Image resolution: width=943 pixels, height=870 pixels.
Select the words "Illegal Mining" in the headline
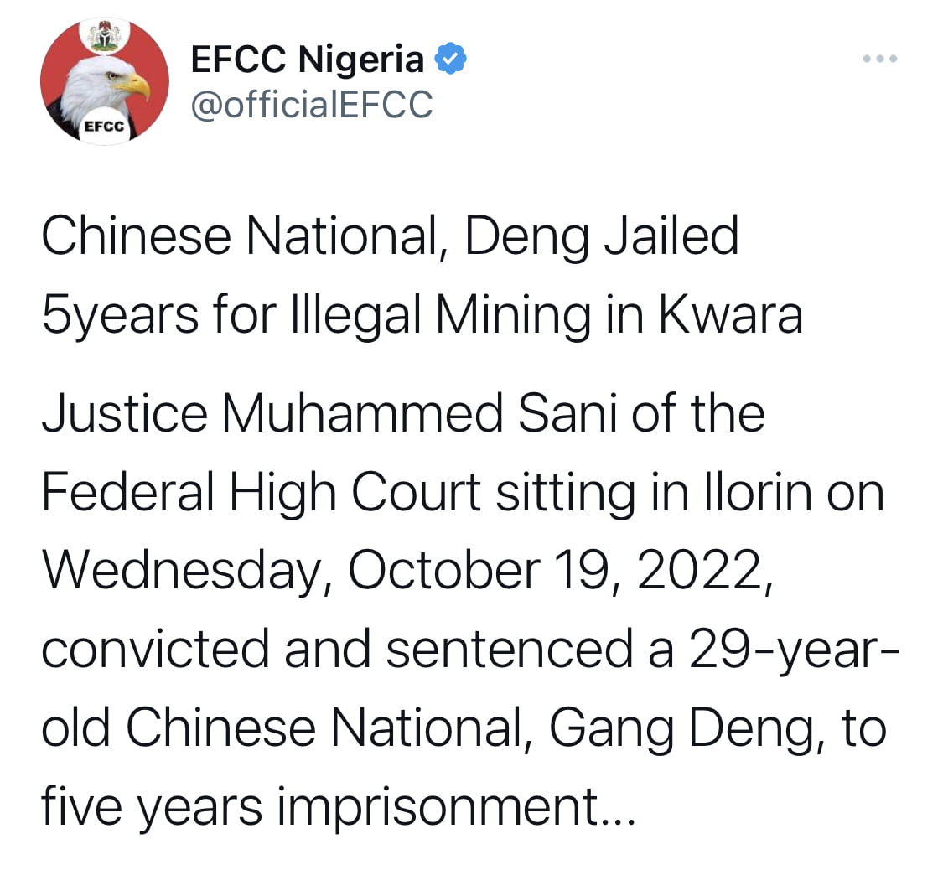[441, 316]
